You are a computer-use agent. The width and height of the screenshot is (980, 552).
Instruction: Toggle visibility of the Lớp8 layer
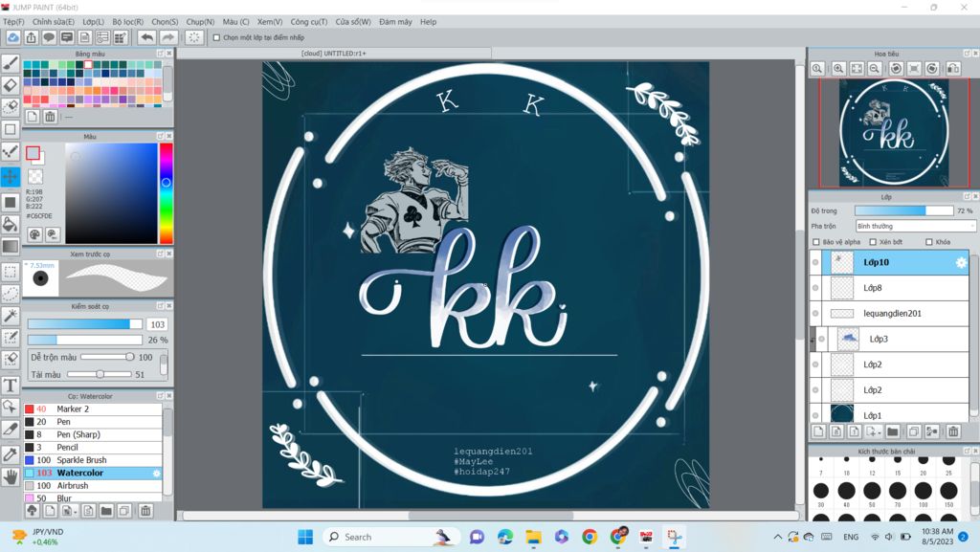[815, 288]
